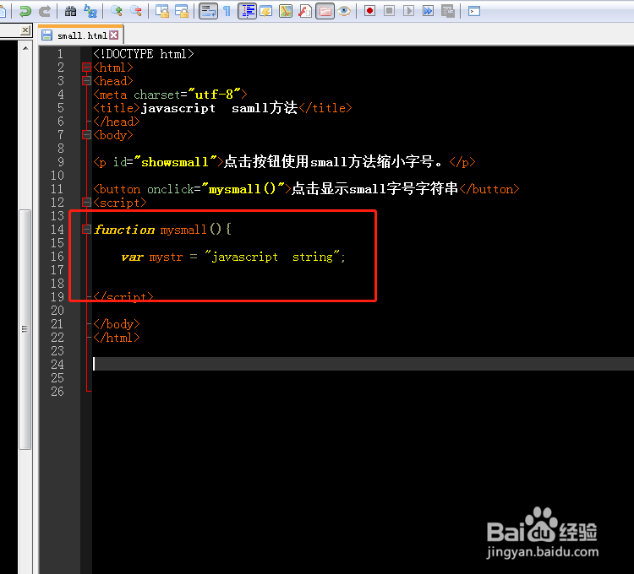The width and height of the screenshot is (634, 574).
Task: Click the button label text 点击显示small字号字符串
Action: pyautogui.click(x=374, y=189)
